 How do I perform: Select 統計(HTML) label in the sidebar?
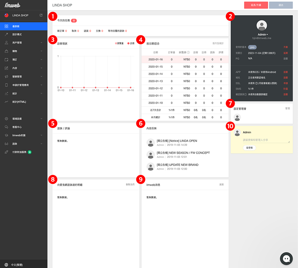(19, 102)
